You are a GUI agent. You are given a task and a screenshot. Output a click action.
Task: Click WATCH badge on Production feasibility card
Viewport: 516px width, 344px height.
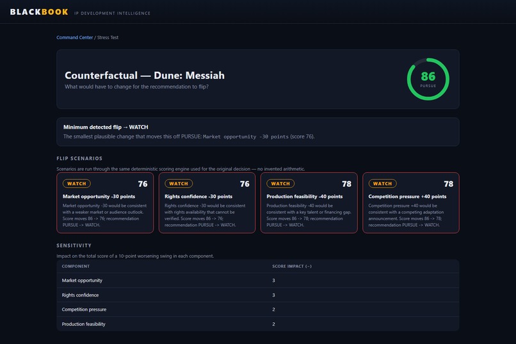(x=280, y=184)
